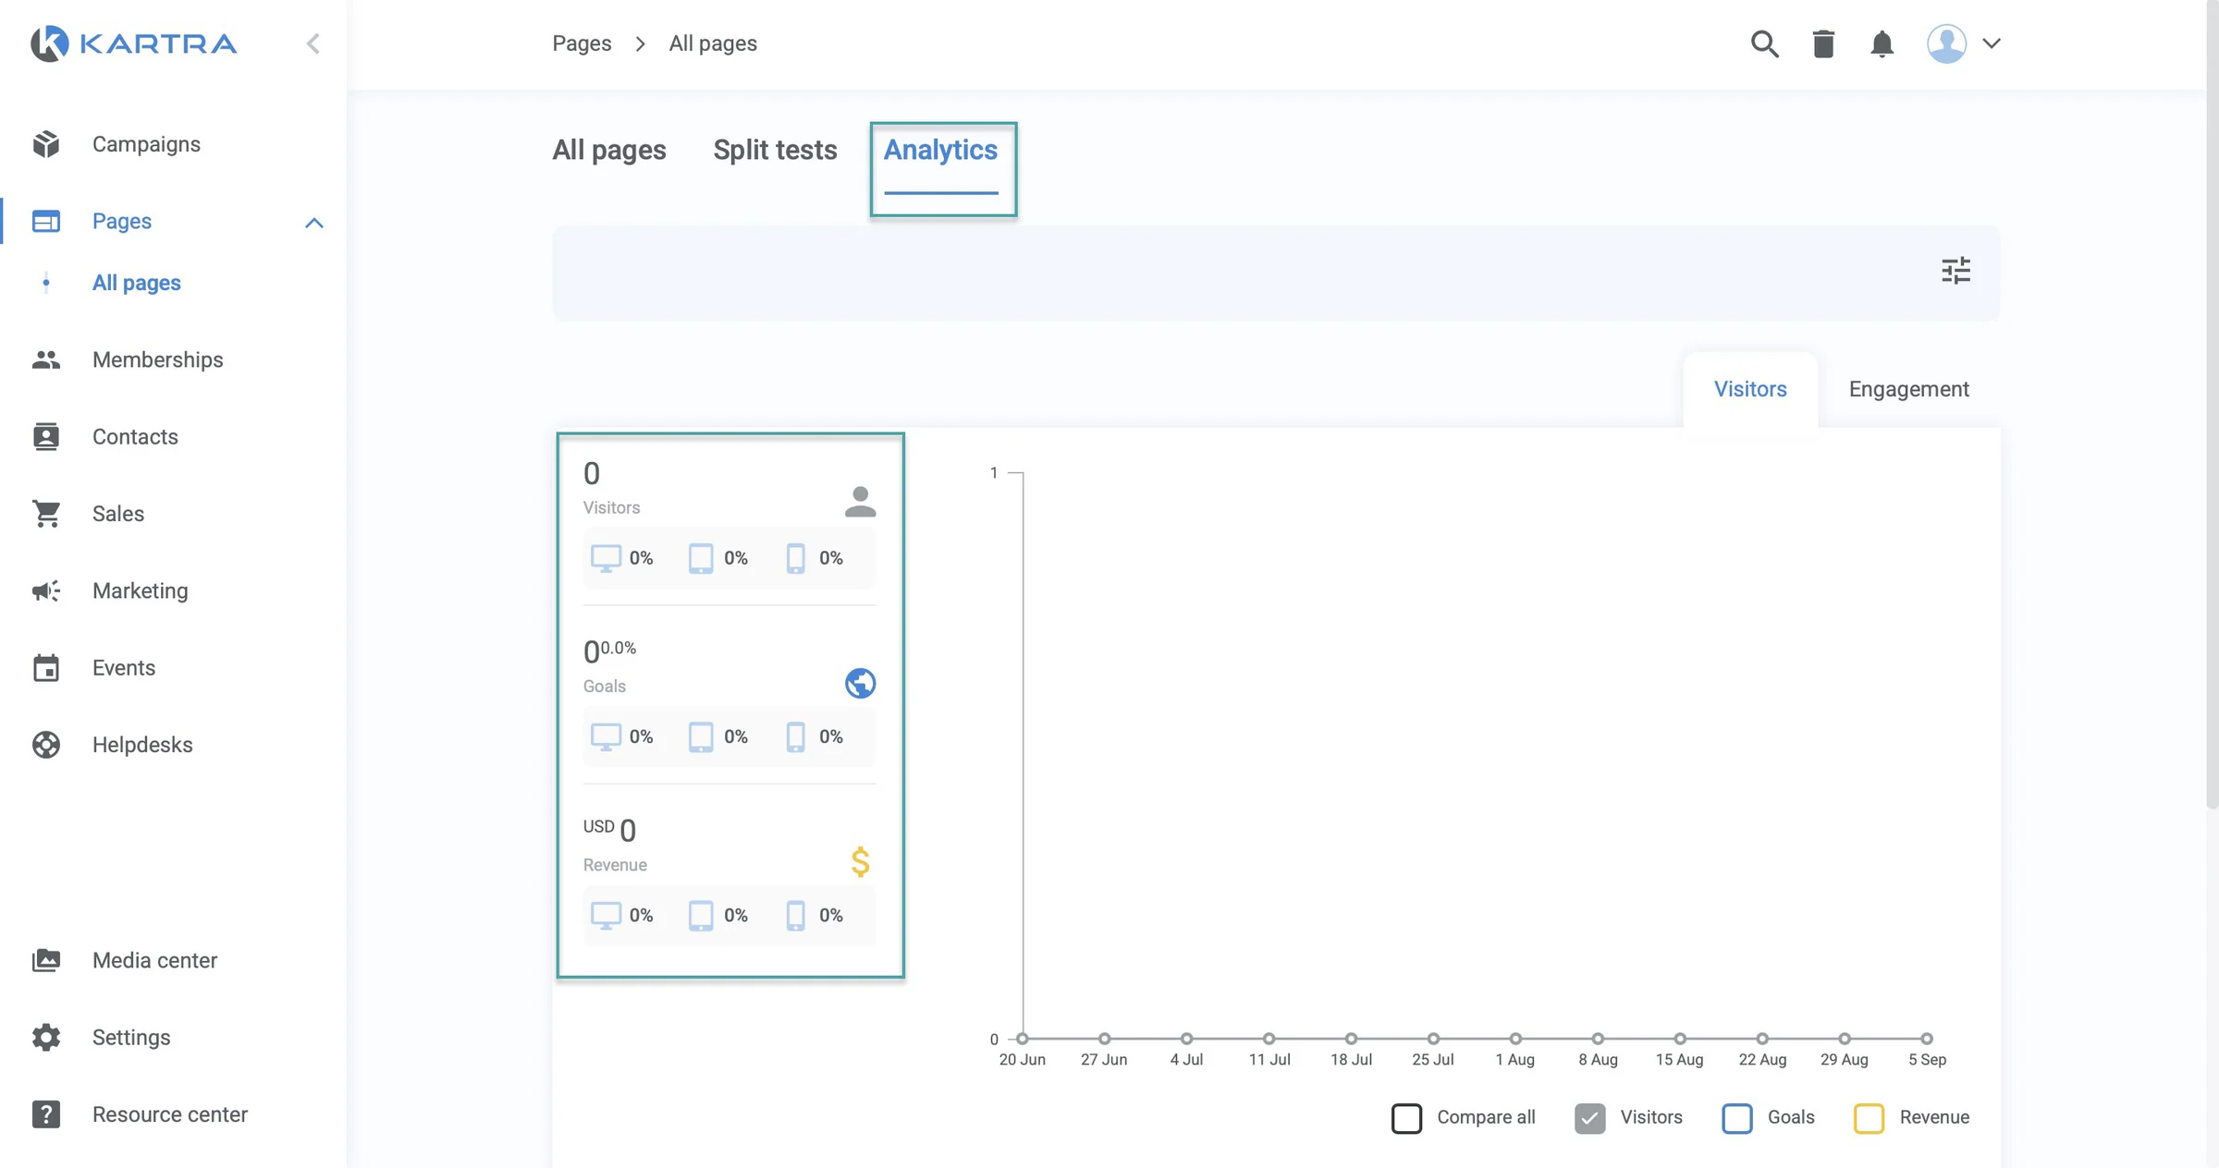Collapse the sidebar with the back chevron

point(313,43)
